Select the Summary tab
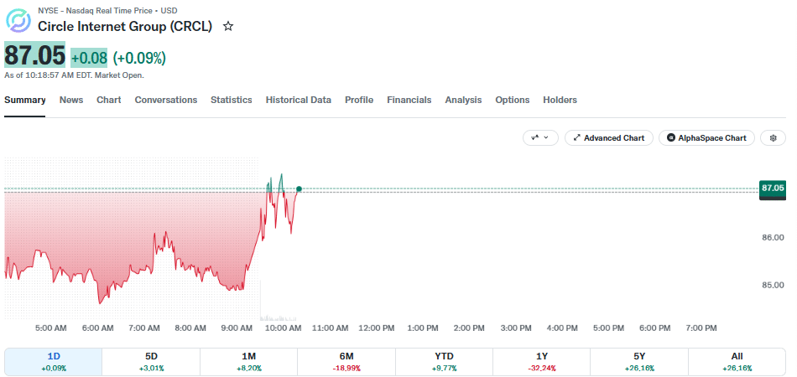 tap(25, 100)
